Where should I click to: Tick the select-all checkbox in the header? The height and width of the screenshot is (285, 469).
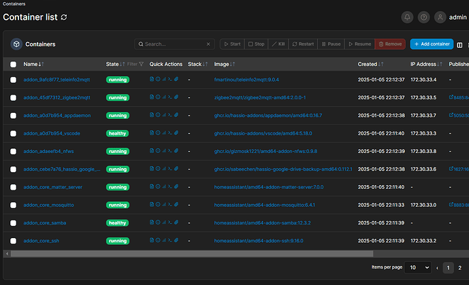pos(13,65)
